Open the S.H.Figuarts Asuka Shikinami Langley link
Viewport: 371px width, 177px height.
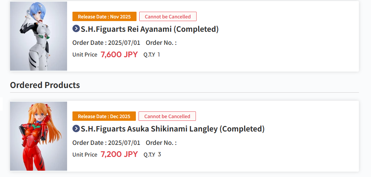(172, 129)
